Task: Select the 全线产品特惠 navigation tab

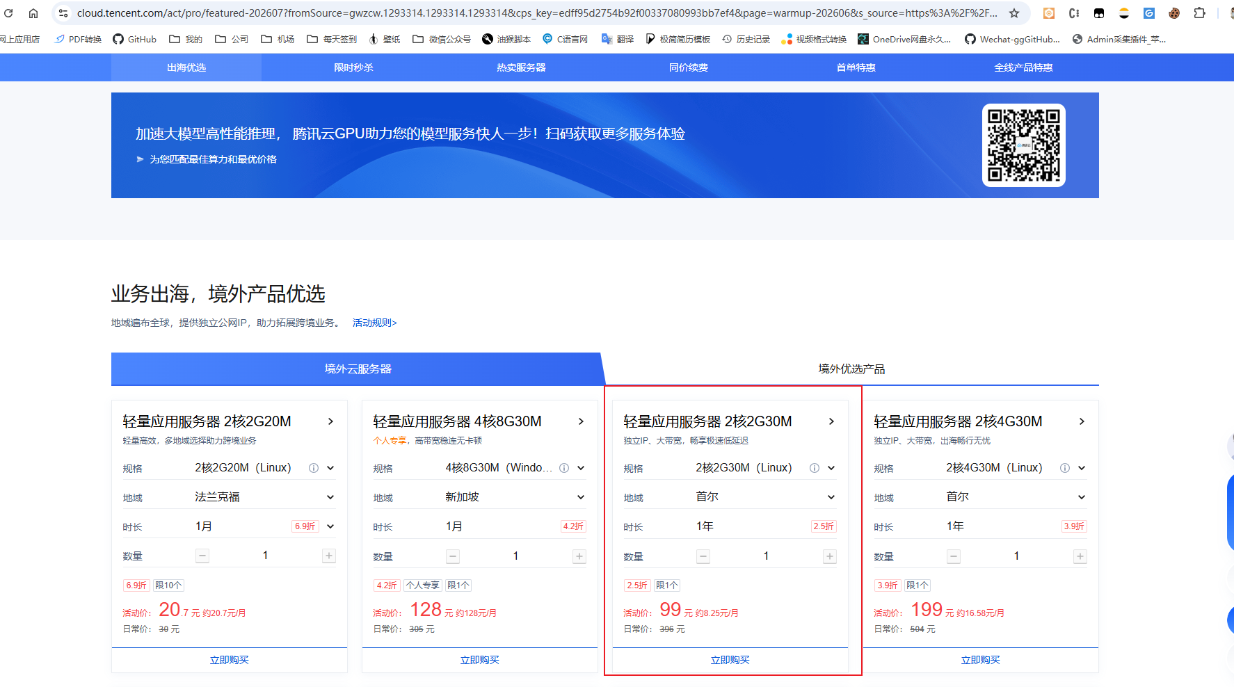Action: [1023, 67]
